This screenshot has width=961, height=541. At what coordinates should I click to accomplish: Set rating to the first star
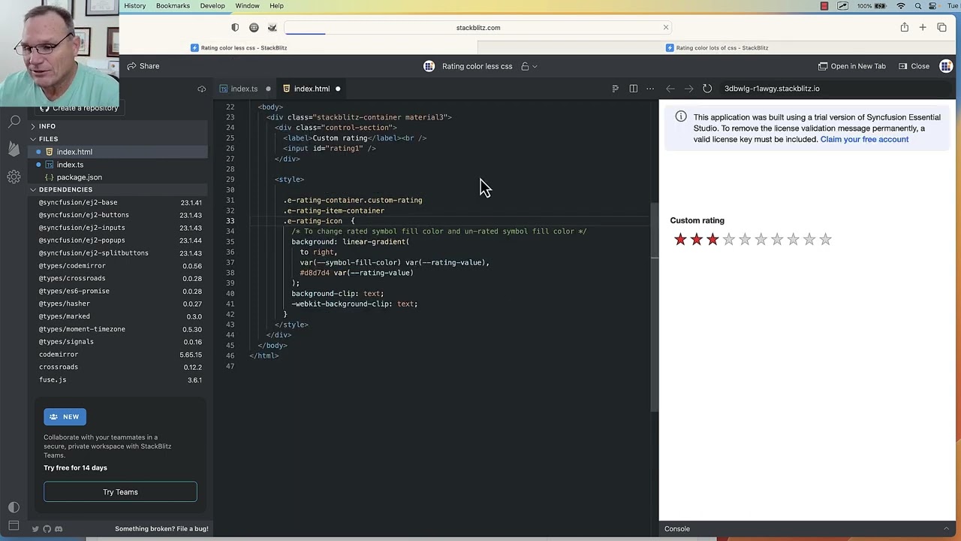click(x=680, y=240)
